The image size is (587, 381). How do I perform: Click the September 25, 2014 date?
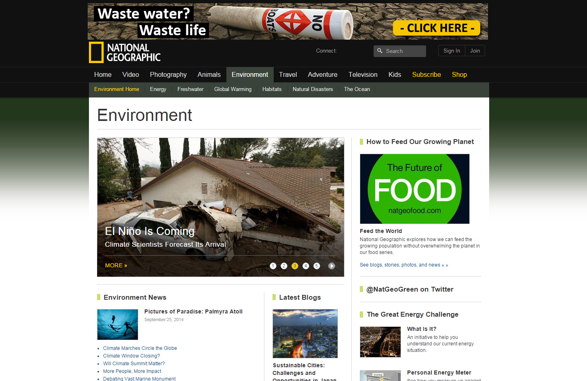[x=164, y=320]
